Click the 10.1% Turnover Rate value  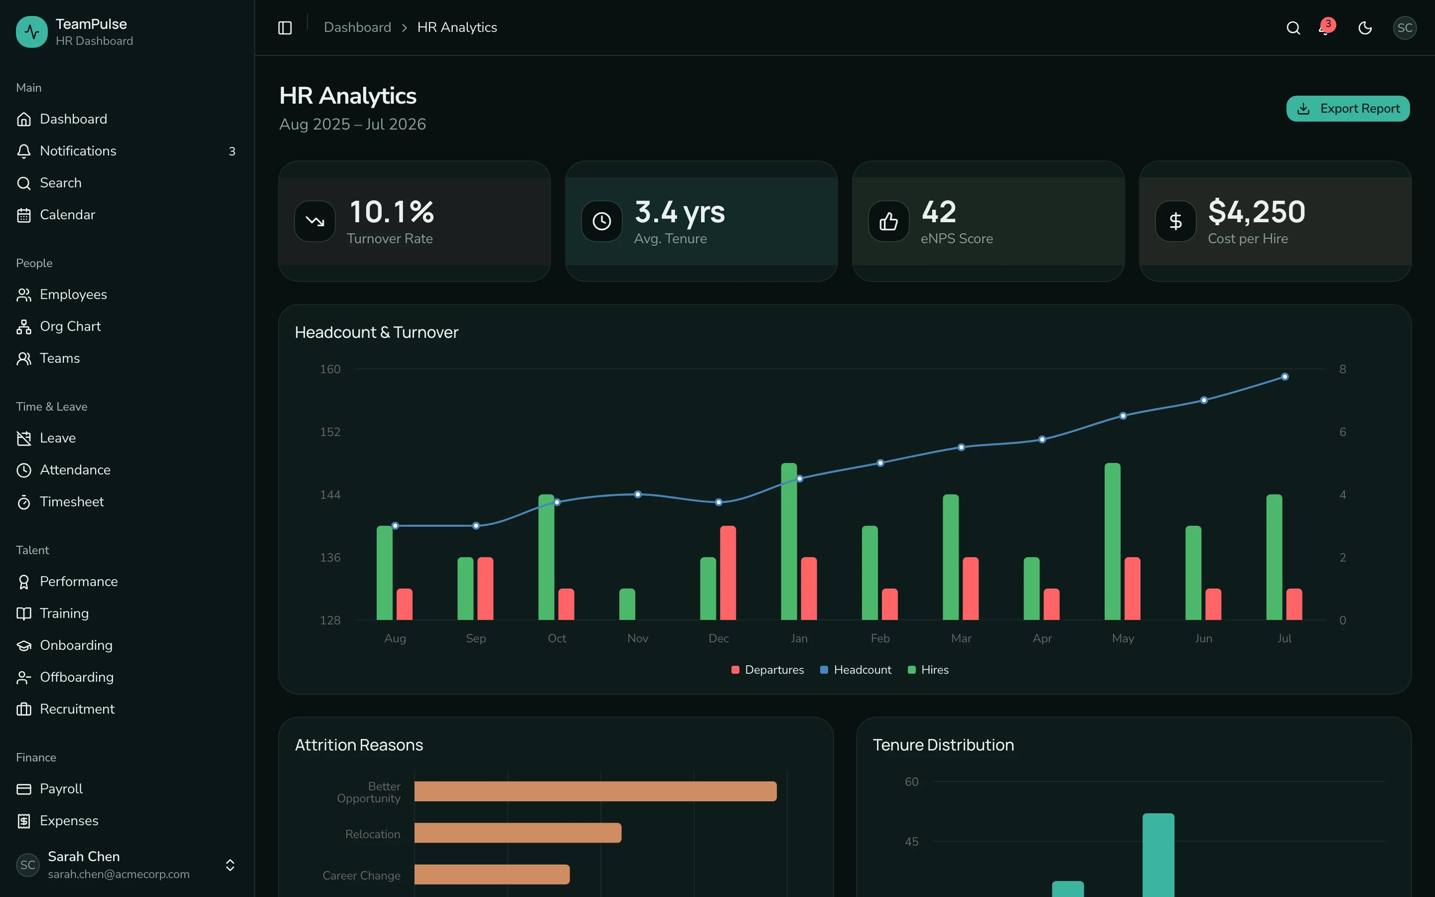391,212
